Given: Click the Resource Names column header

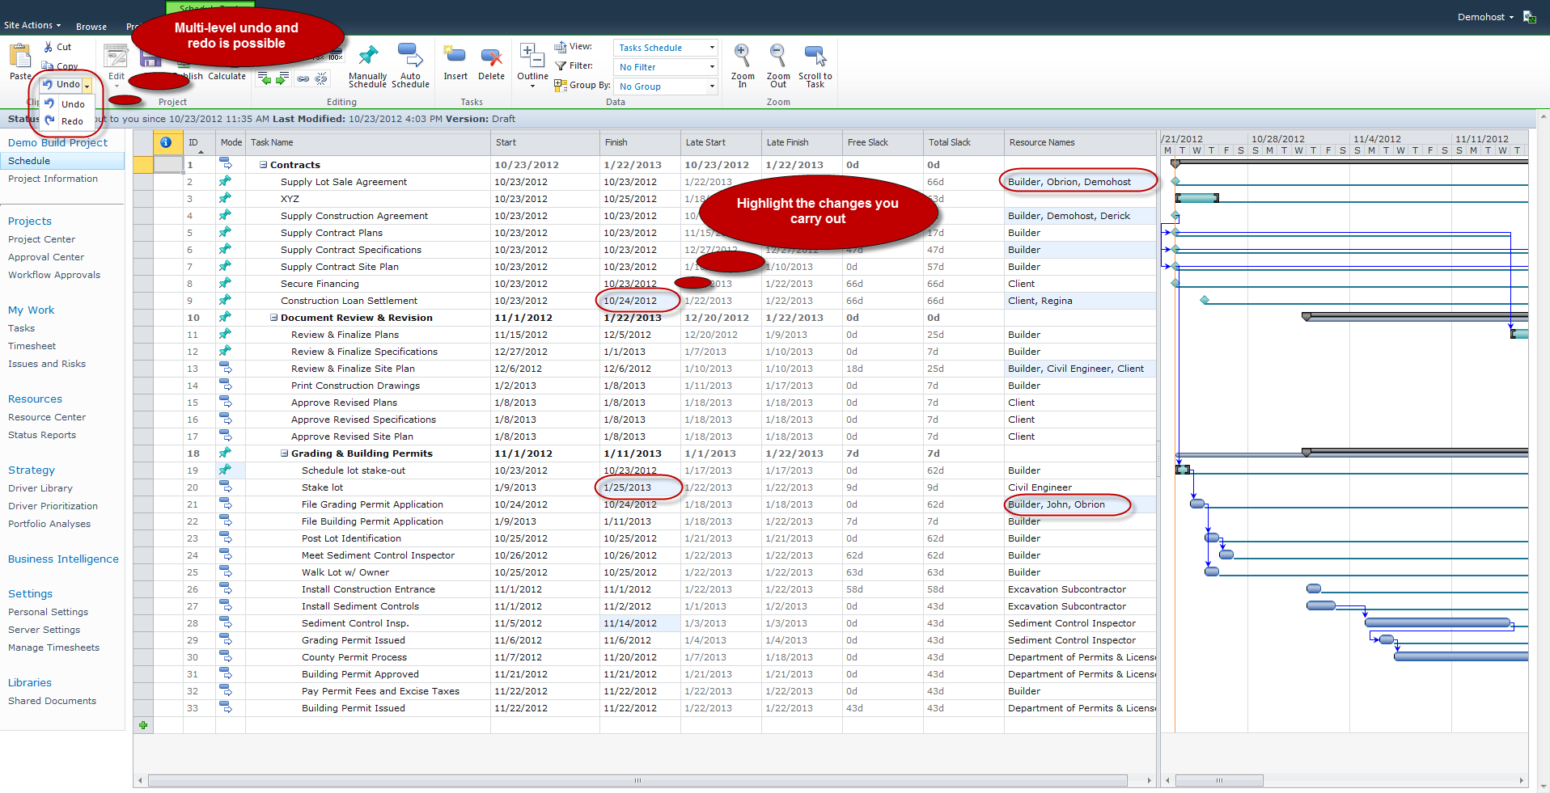Looking at the screenshot, I should (1080, 142).
